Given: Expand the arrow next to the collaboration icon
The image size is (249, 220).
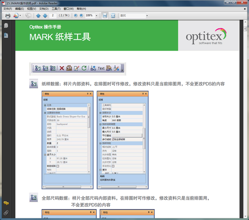Looking at the screenshot, I should [x=20, y=16].
